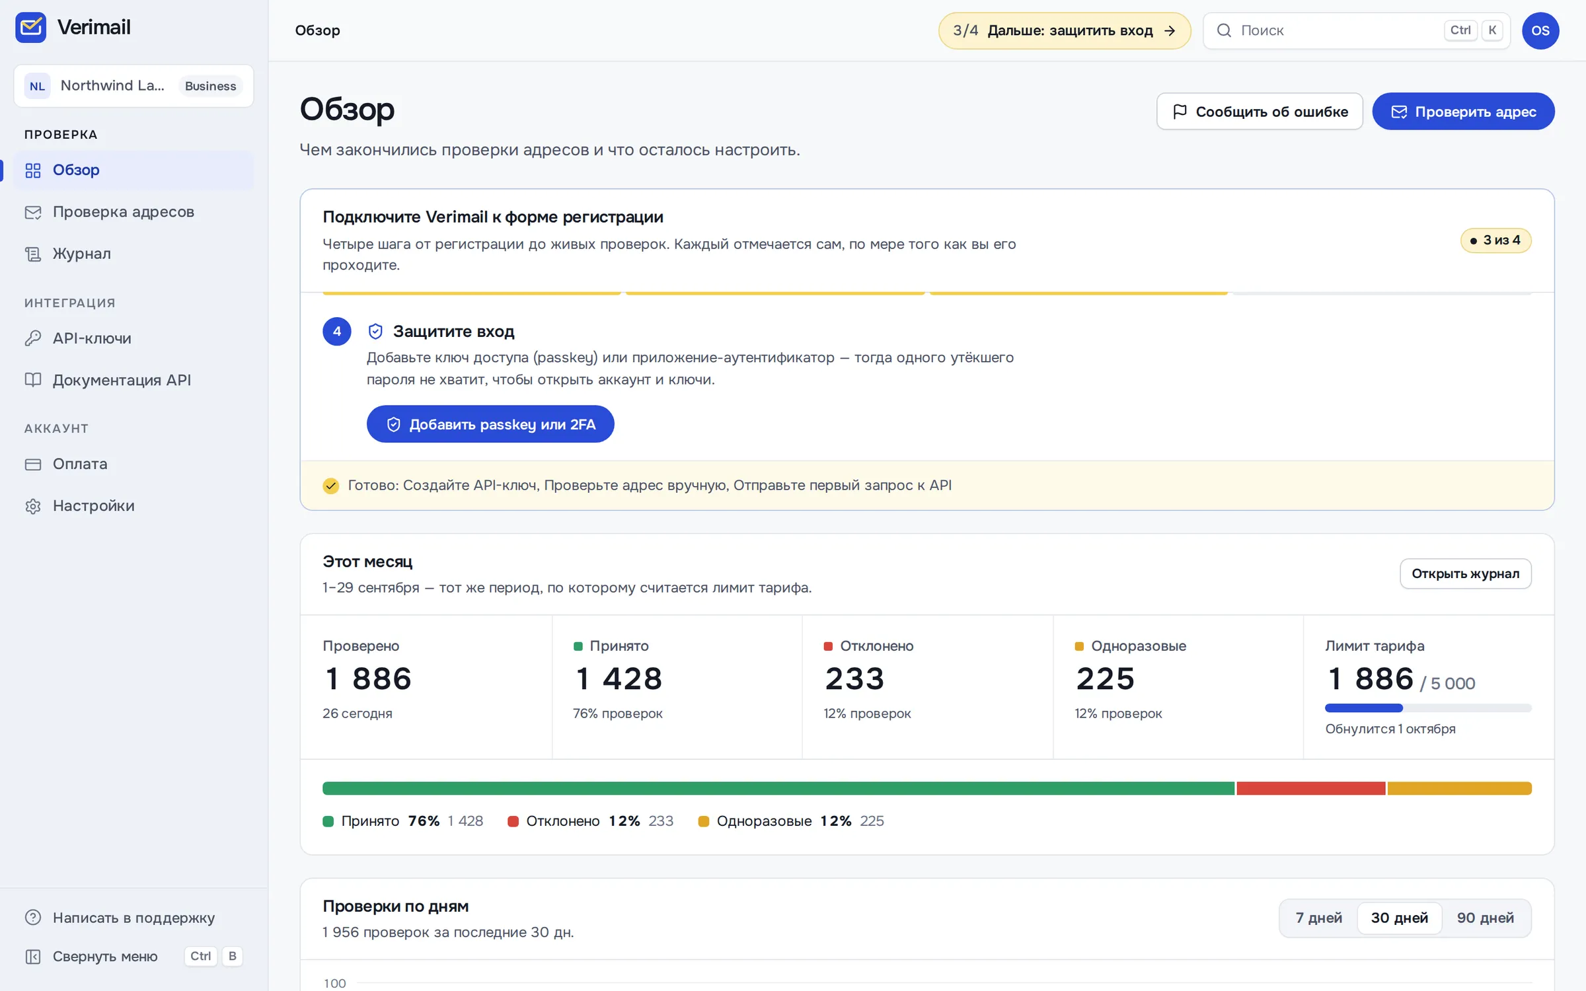Screen dimensions: 1586x991
Task: Go to Проверка адресов in sidebar
Action: coord(133,211)
